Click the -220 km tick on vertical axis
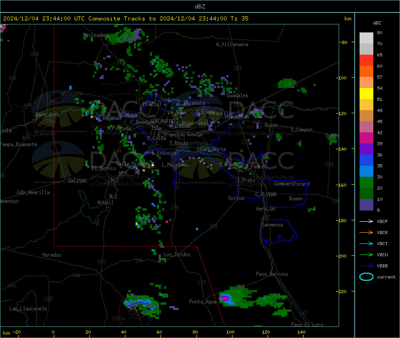400x338 pixels. coord(342,292)
